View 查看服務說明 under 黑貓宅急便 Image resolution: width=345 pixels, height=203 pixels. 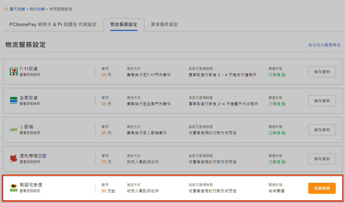coord(30,191)
